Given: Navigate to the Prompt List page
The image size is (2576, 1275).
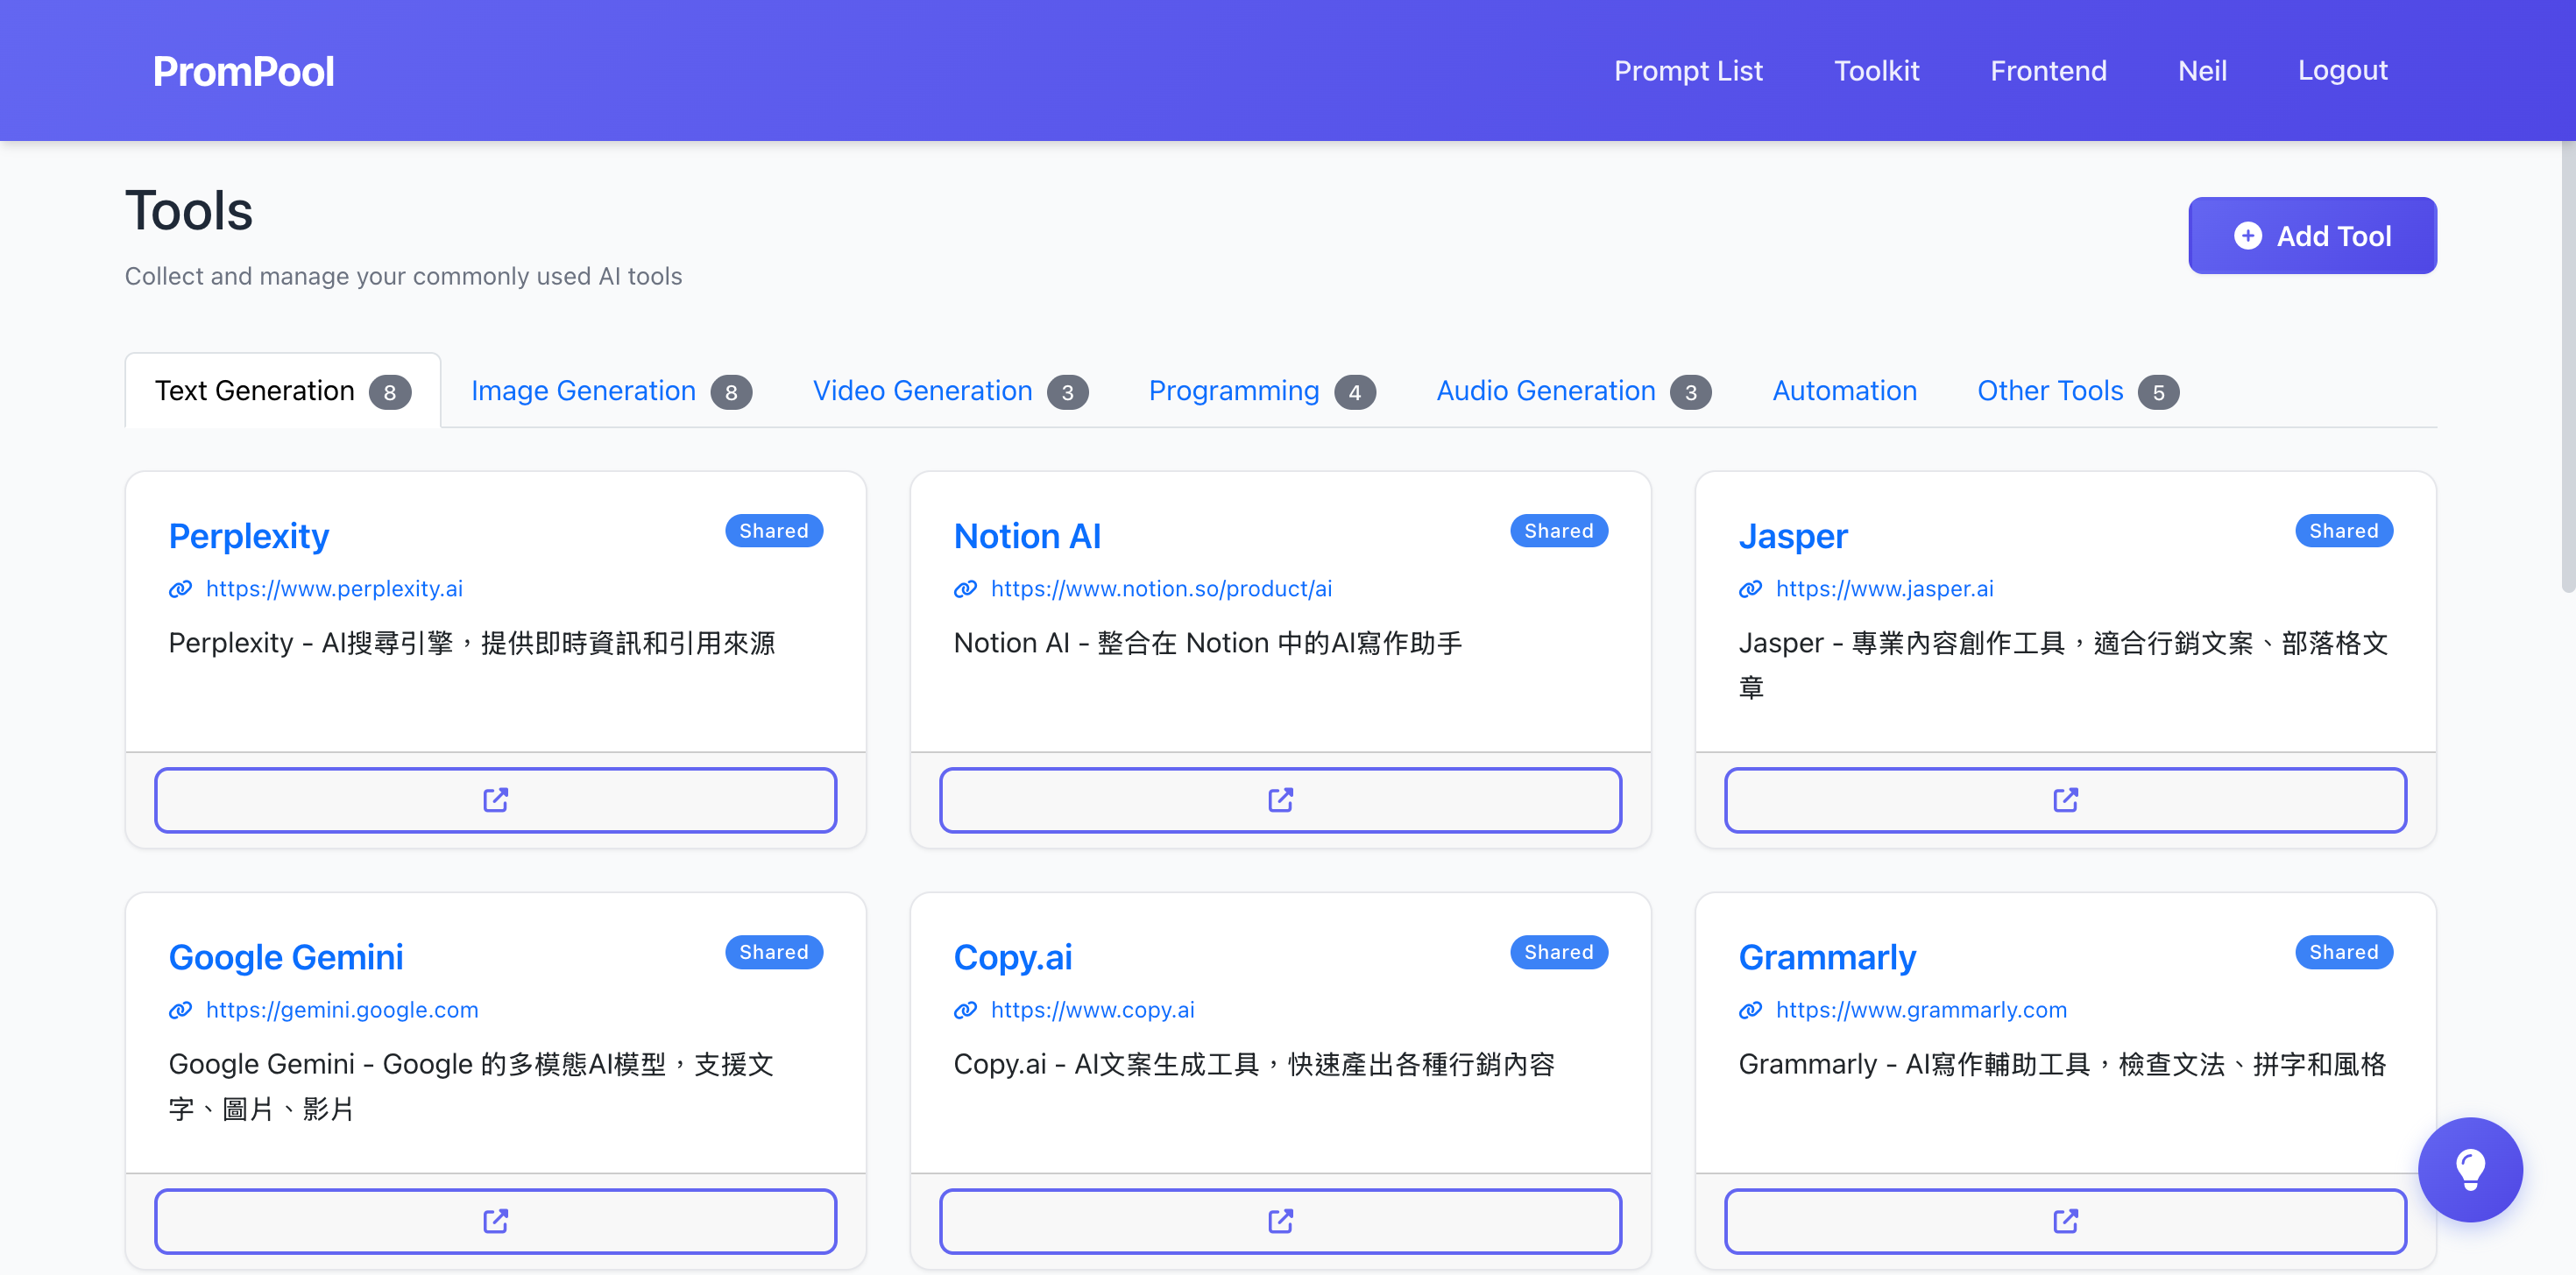Looking at the screenshot, I should coord(1688,70).
